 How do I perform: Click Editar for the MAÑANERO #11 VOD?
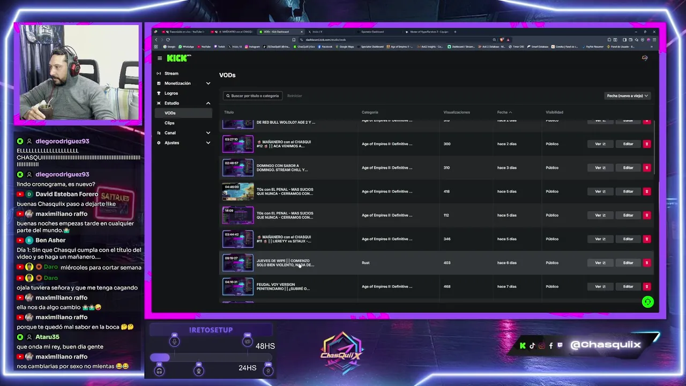point(628,239)
